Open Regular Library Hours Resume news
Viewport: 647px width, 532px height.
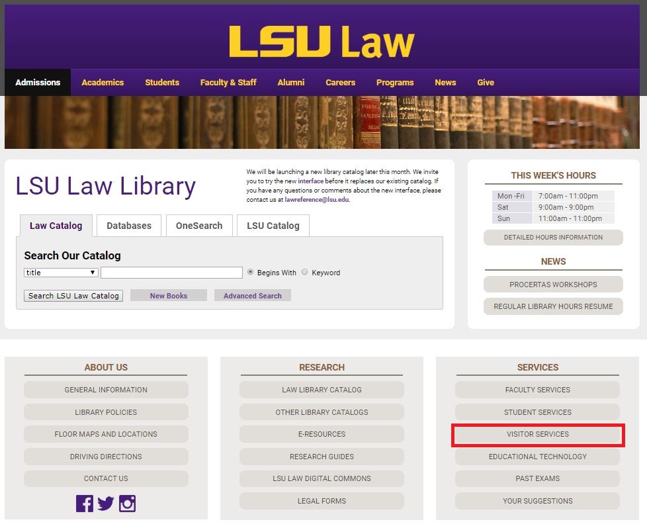coord(553,306)
